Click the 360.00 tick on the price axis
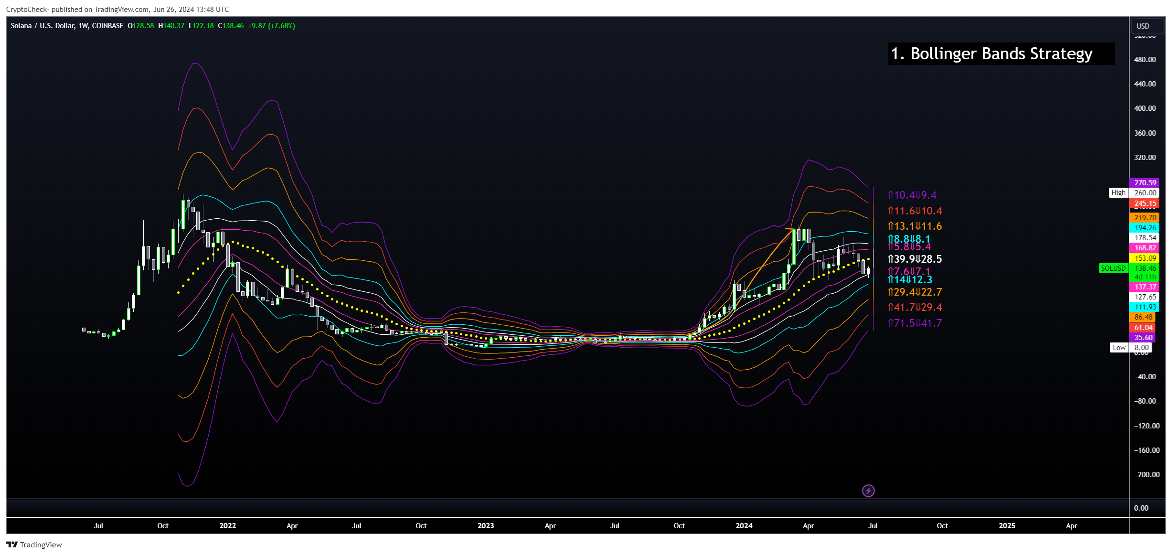 (x=1145, y=133)
